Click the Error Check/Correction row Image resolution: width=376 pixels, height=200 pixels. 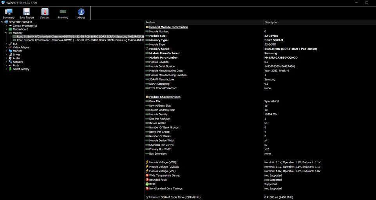pos(260,88)
